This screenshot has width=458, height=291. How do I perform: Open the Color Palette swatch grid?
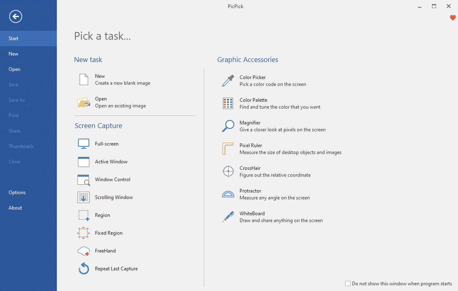[x=228, y=103]
